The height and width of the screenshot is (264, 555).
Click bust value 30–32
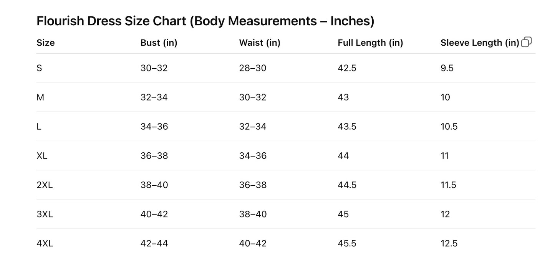pos(154,68)
